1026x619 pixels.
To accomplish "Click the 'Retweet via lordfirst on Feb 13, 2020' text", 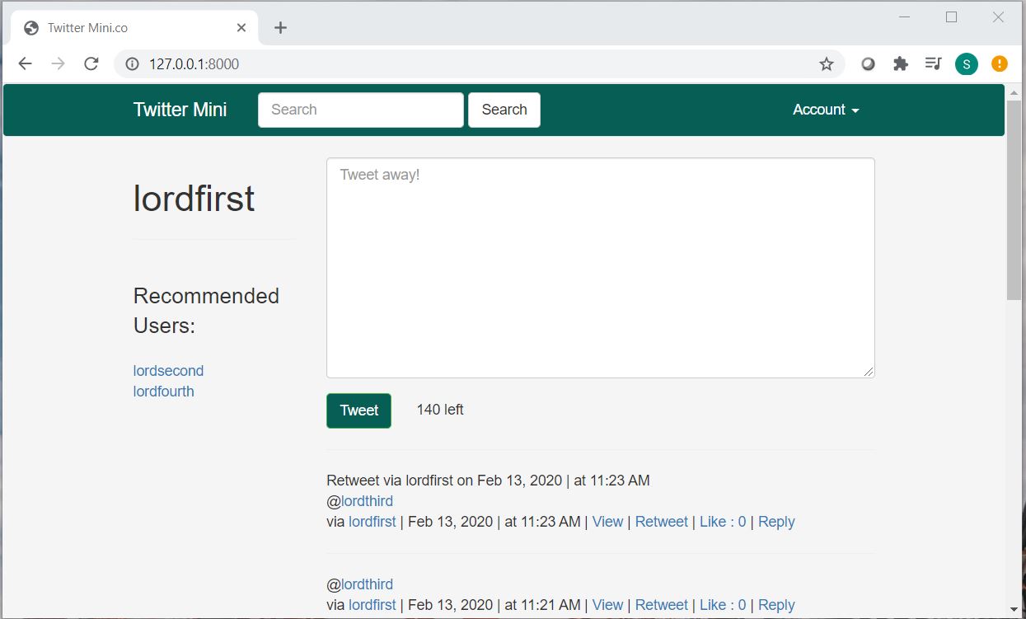I will point(444,481).
